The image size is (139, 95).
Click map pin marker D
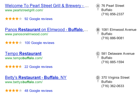click(98, 79)
